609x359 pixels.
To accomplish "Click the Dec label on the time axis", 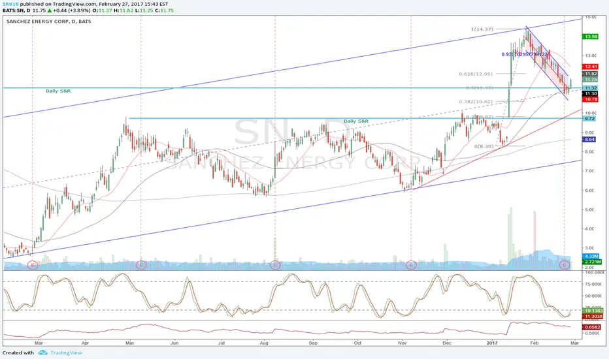I will [447, 343].
